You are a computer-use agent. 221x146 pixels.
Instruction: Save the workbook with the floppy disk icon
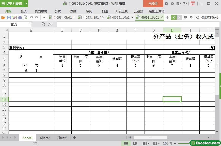(9, 18)
